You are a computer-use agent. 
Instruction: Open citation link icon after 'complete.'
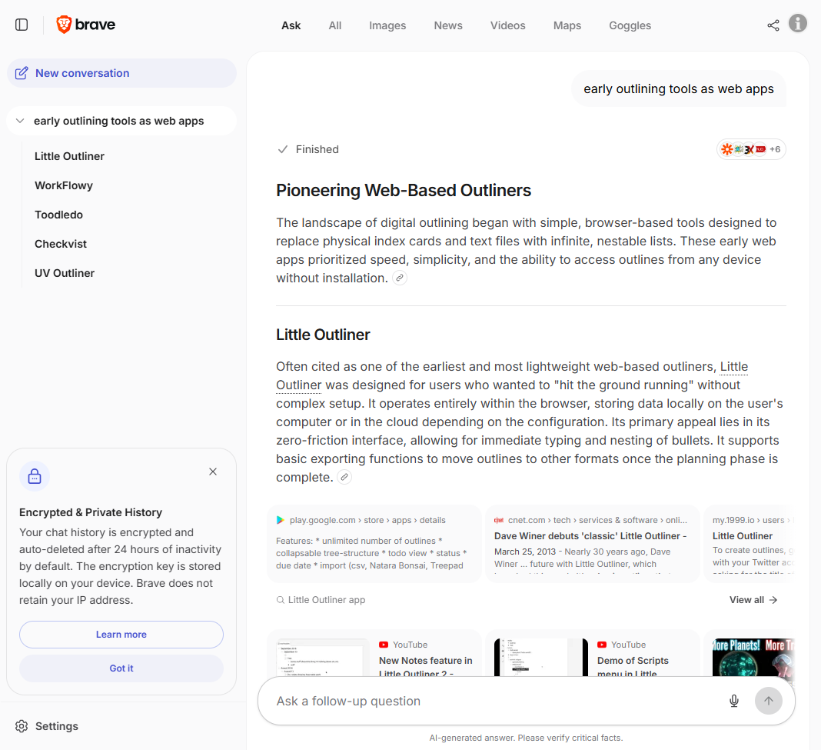(x=344, y=478)
